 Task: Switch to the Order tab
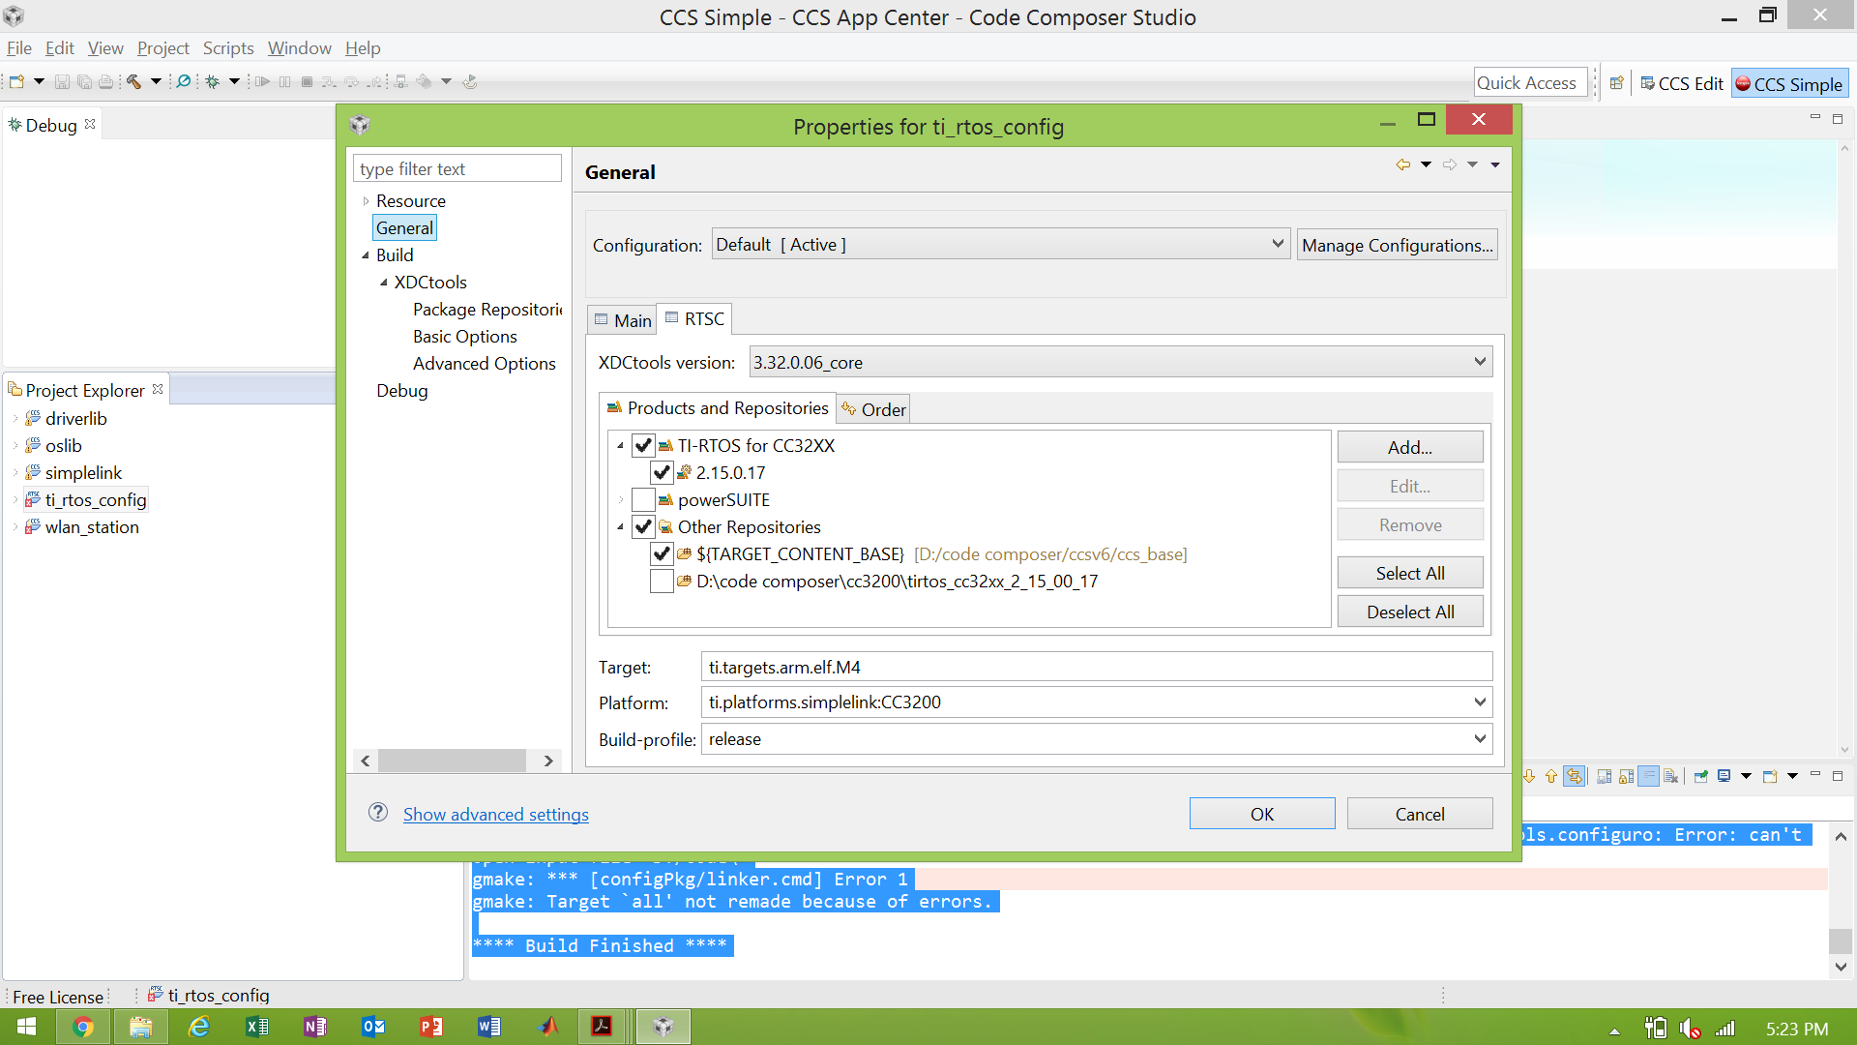[874, 409]
